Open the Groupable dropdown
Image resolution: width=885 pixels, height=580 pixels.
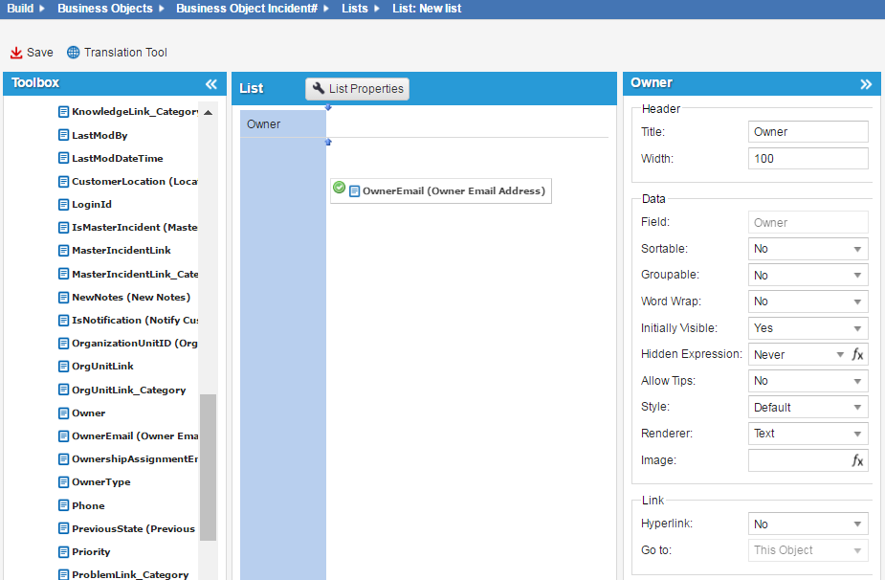point(808,276)
